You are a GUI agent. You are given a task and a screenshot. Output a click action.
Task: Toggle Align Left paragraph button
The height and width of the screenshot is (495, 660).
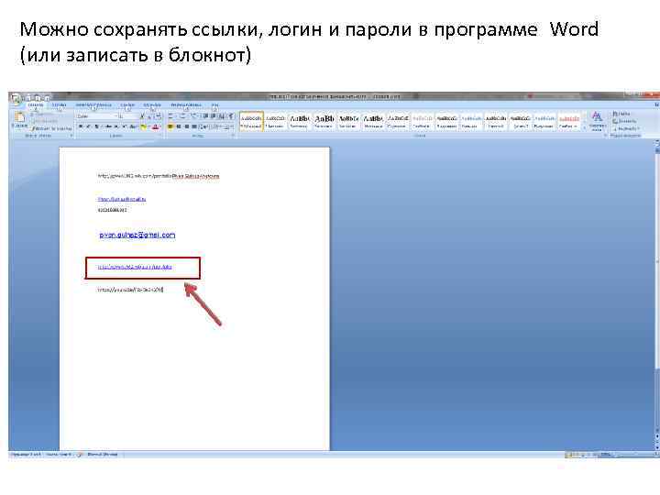[x=170, y=126]
